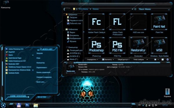Open the Упорядочить dropdown menu
Viewport: 174px width, 108px height.
[92, 59]
